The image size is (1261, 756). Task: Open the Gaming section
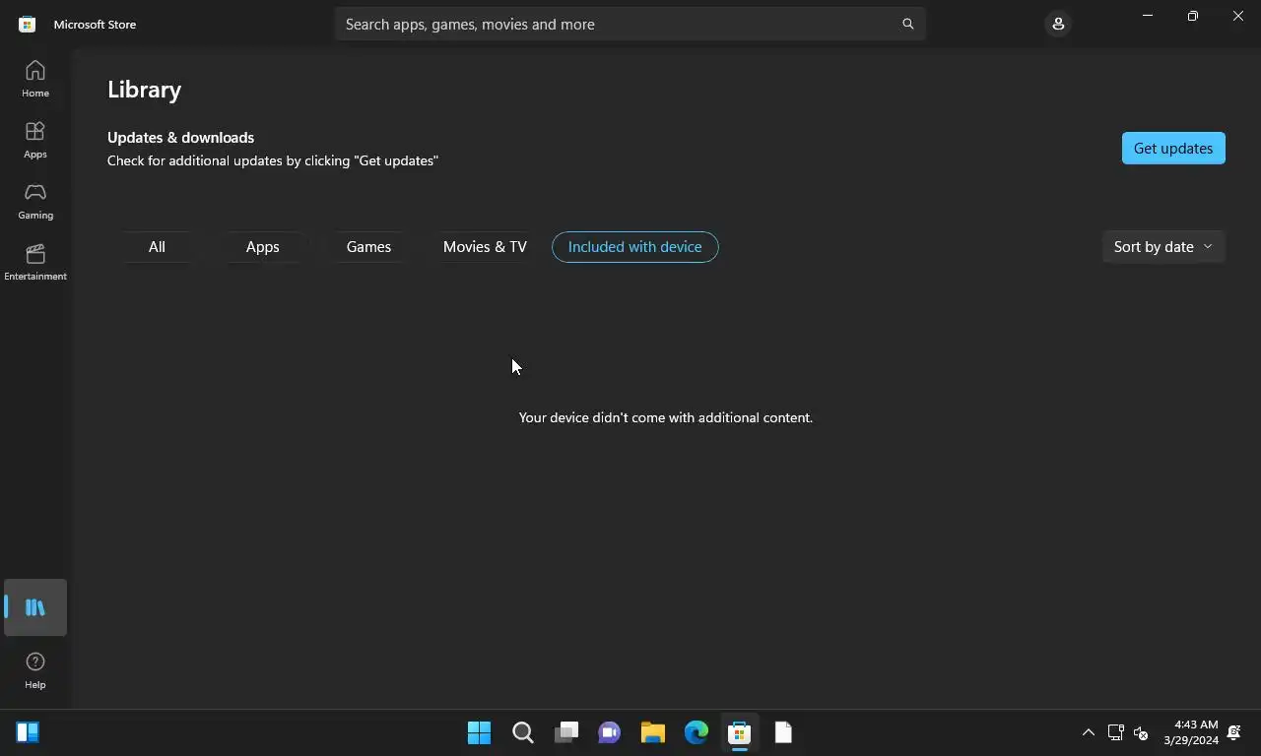click(x=35, y=201)
